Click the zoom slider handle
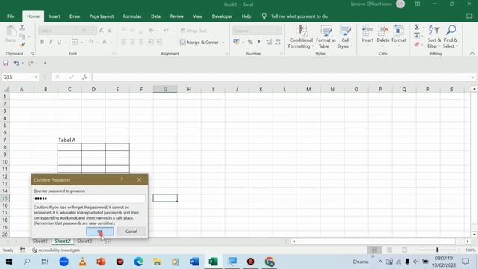 [437, 250]
